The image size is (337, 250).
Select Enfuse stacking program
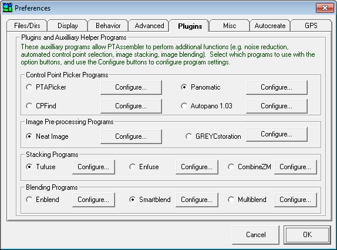point(133,167)
